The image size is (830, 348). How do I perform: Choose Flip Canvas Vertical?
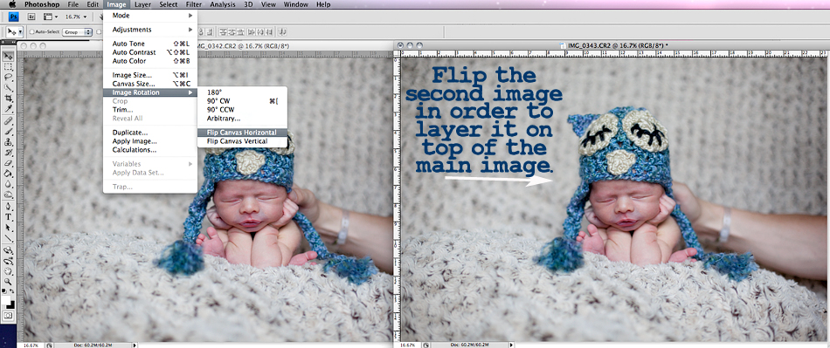(242, 141)
